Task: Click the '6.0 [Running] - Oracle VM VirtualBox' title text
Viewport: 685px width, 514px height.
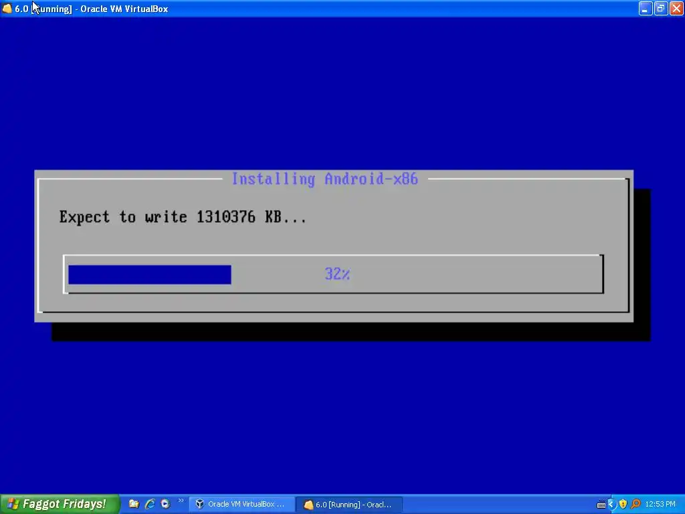Action: click(x=91, y=9)
